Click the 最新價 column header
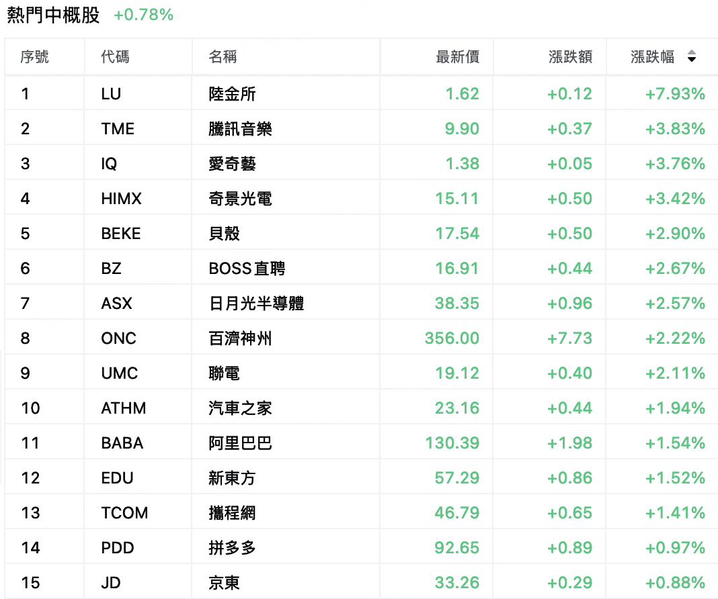This screenshot has height=599, width=718. tap(457, 56)
